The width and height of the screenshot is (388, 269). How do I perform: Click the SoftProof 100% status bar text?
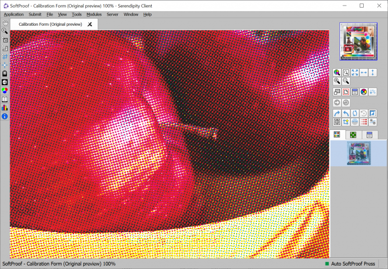pos(59,264)
